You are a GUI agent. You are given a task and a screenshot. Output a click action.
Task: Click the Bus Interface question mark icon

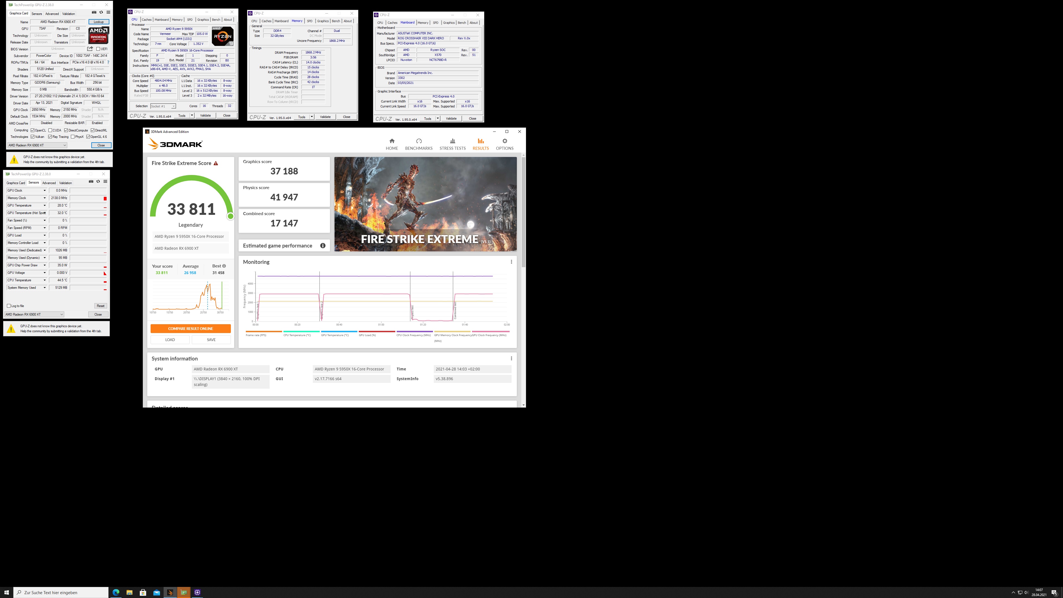click(108, 62)
